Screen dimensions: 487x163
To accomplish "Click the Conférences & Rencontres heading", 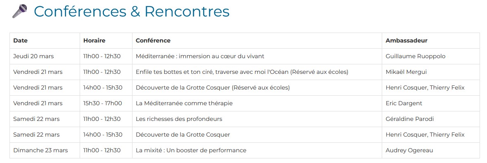I will click(132, 11).
